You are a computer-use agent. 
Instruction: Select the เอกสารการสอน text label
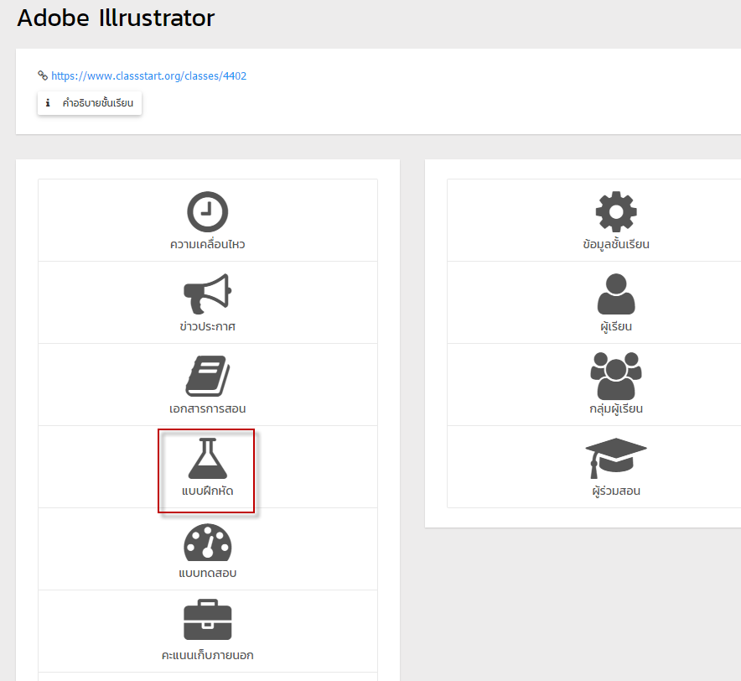pyautogui.click(x=207, y=408)
